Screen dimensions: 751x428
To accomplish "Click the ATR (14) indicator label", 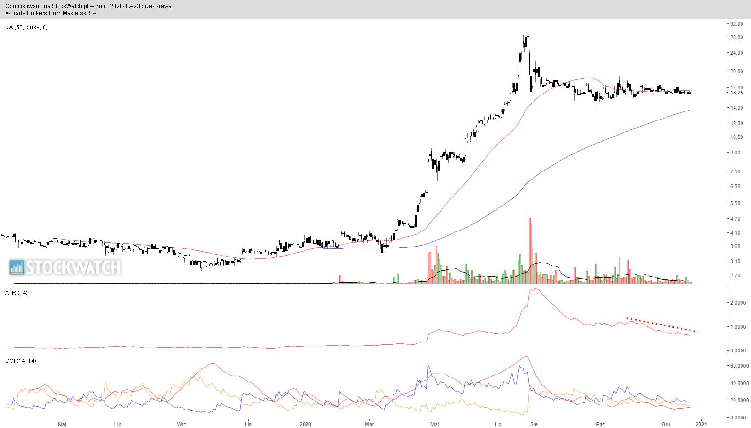I will pos(17,293).
